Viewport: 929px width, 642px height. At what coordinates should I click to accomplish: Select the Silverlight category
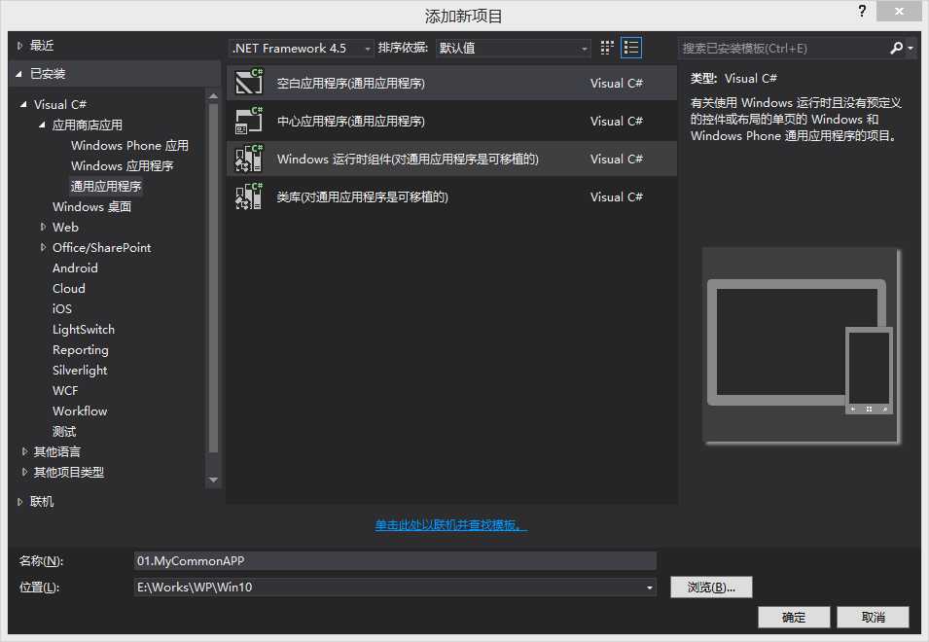click(80, 371)
